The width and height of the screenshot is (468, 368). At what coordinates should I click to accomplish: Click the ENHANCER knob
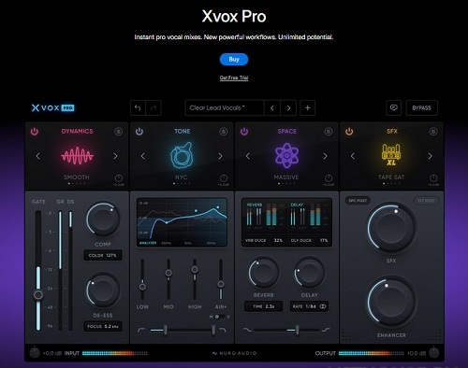[x=391, y=302]
